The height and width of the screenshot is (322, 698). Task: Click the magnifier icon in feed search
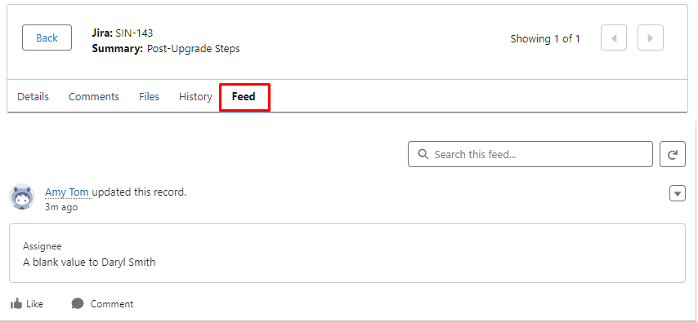(x=423, y=154)
